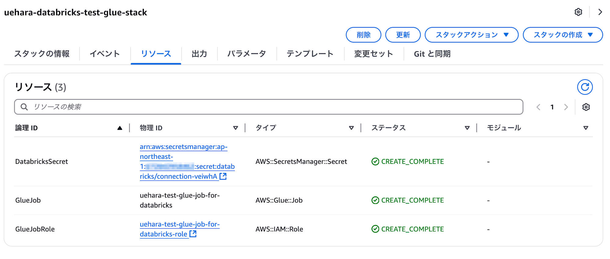Click GlueJob CREATE_COMPLETE check icon
The image size is (610, 259).
pyautogui.click(x=375, y=200)
